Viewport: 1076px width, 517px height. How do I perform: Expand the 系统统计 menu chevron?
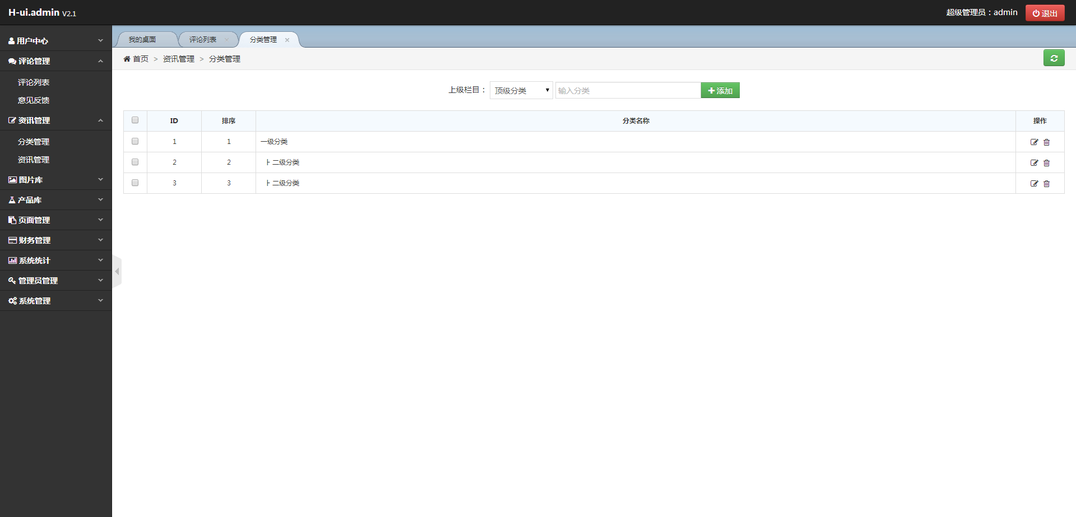tap(100, 260)
